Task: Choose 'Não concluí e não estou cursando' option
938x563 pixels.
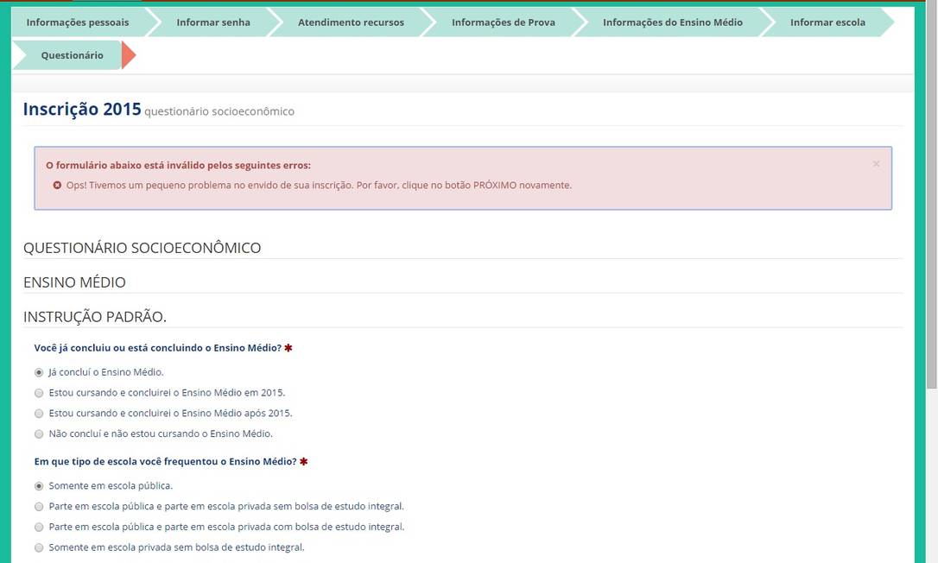Action: click(39, 434)
